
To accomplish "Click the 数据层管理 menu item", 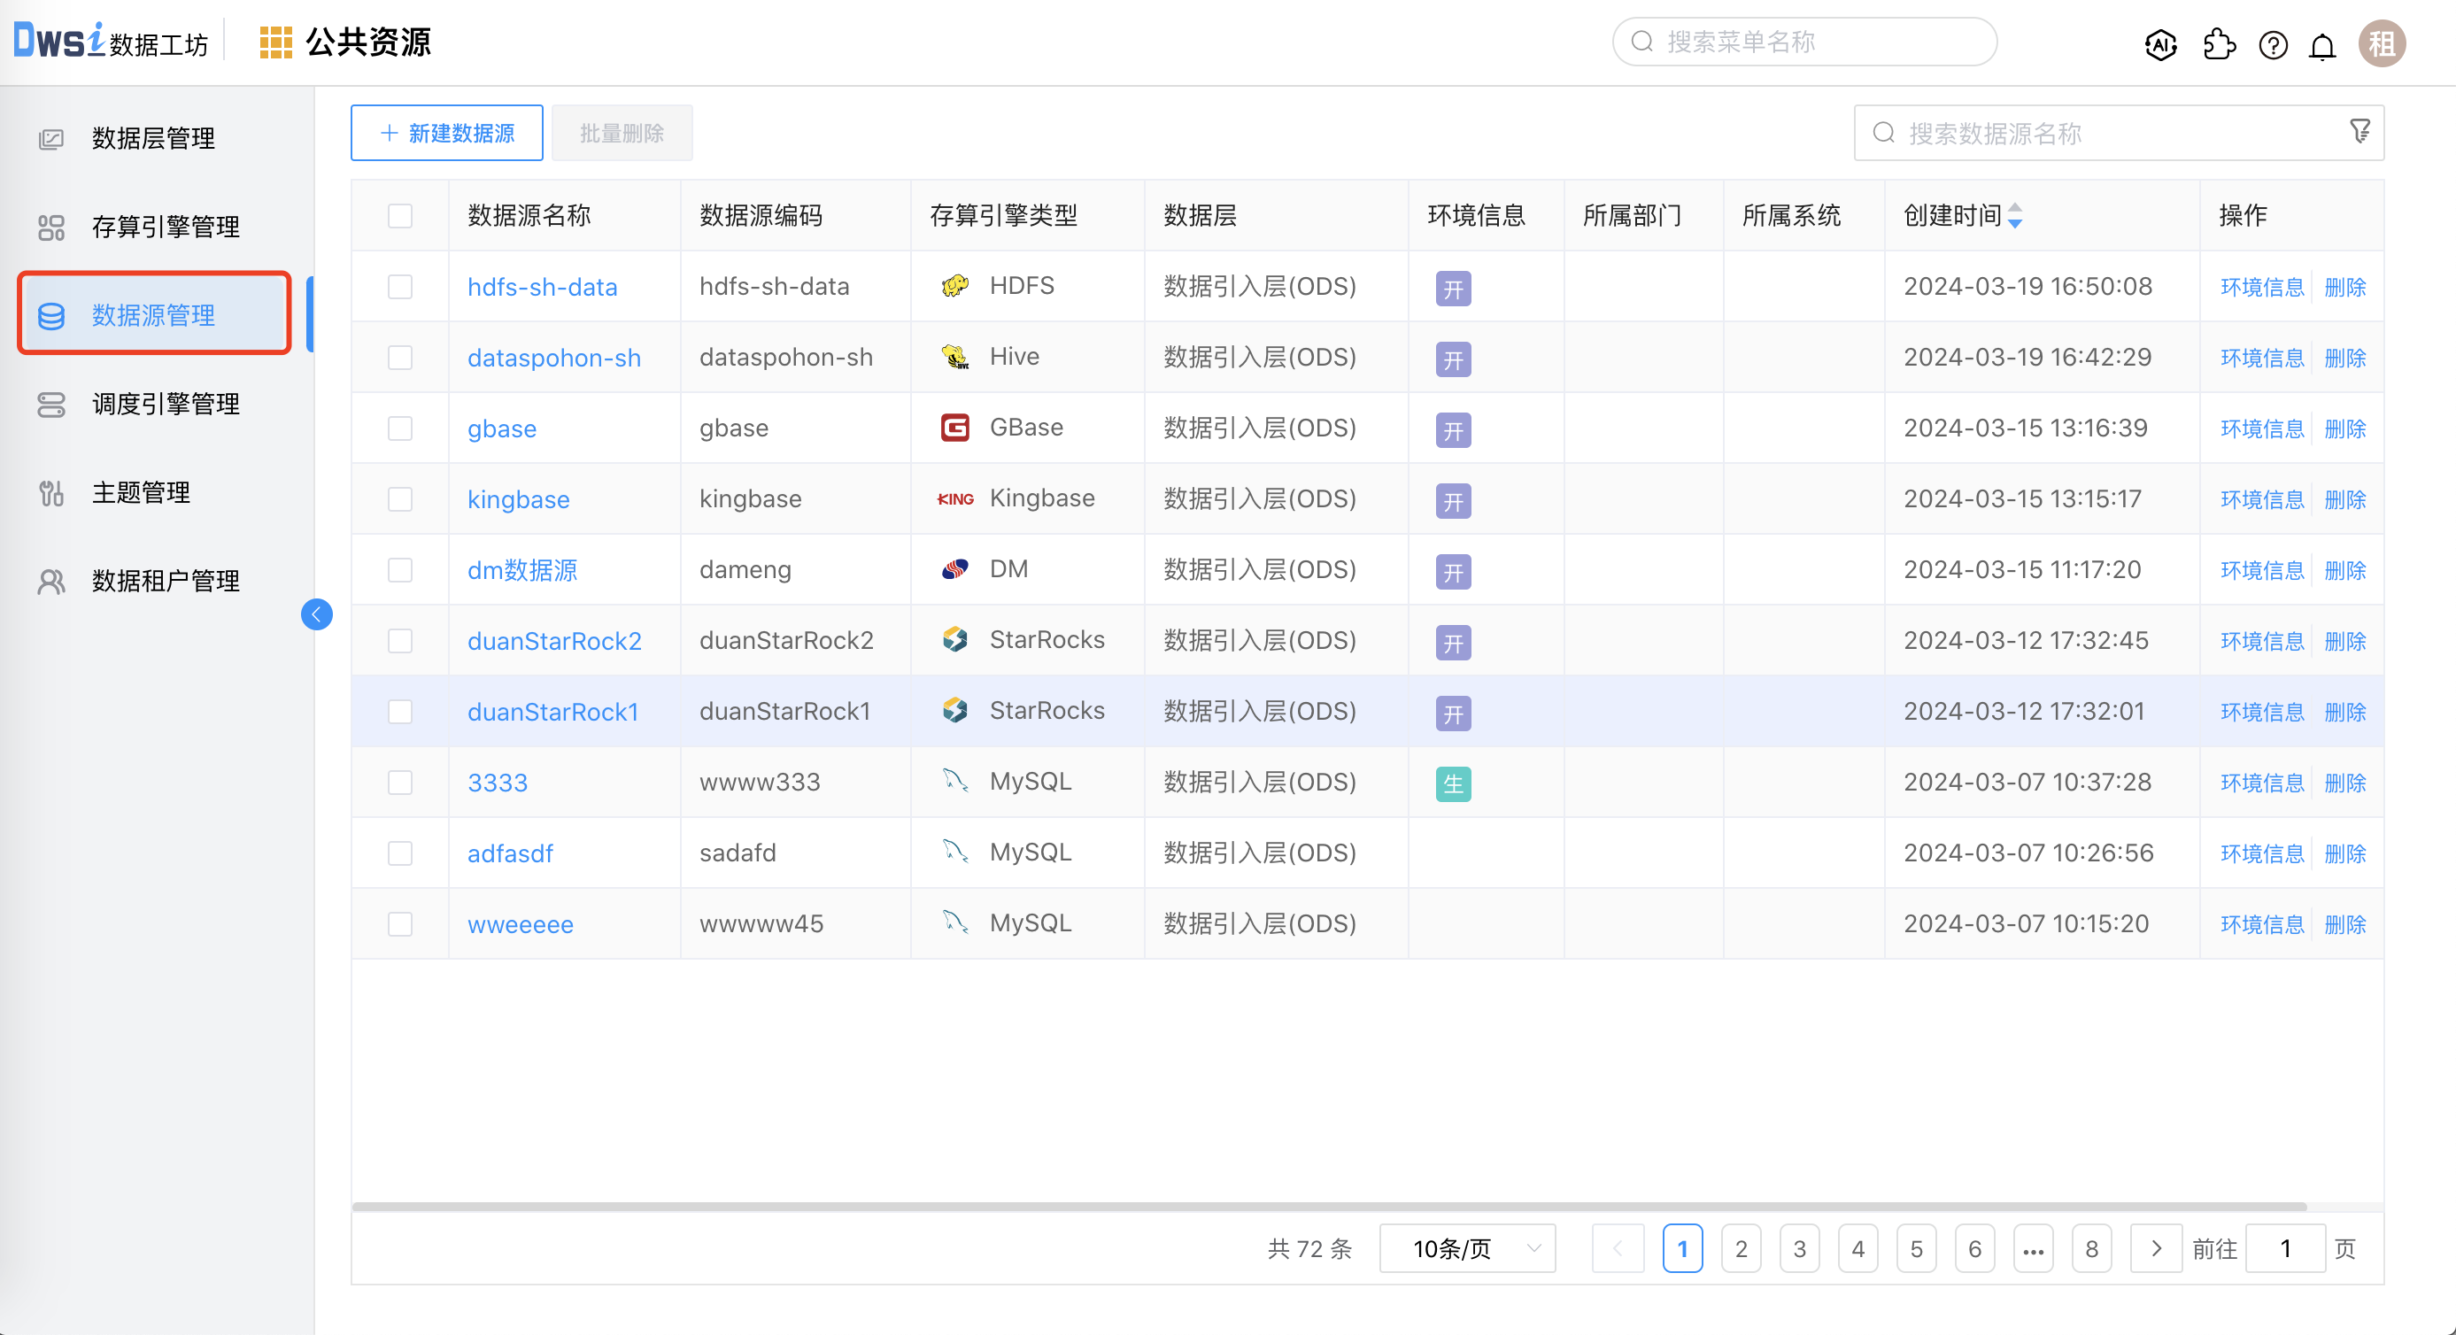I will [x=158, y=138].
